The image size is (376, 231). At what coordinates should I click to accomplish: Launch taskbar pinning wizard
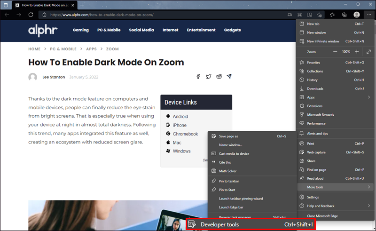click(252, 199)
